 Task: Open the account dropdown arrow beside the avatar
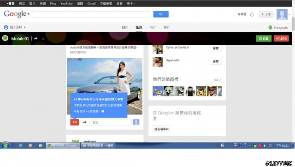click(x=289, y=14)
